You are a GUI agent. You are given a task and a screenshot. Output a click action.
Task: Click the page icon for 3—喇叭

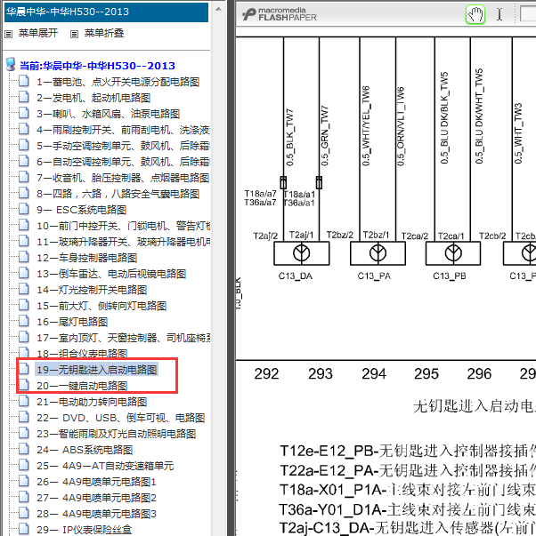[x=24, y=113]
